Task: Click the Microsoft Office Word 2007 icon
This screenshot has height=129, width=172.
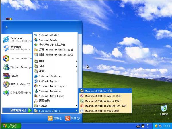Action: pyautogui.click(x=82, y=111)
